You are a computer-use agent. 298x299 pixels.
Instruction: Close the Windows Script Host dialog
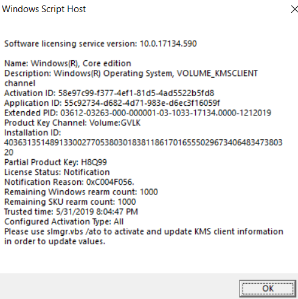point(294,9)
